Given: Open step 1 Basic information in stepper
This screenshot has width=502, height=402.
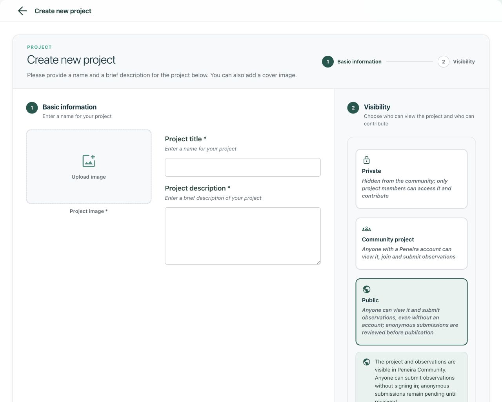Looking at the screenshot, I should tap(352, 62).
